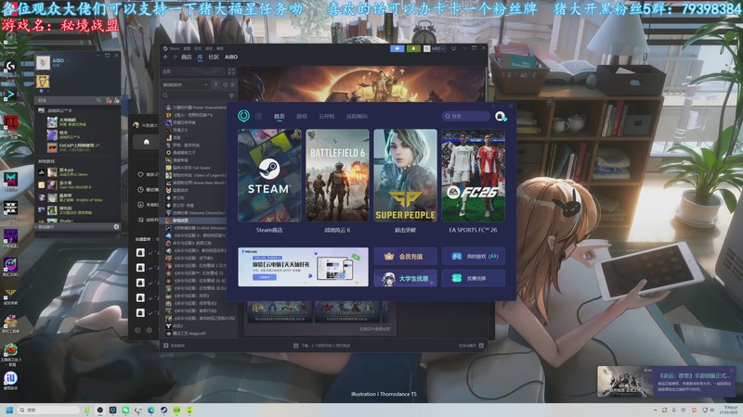This screenshot has height=417, width=743.
Task: Click the START desktop shortcut icon
Action: tap(10, 96)
